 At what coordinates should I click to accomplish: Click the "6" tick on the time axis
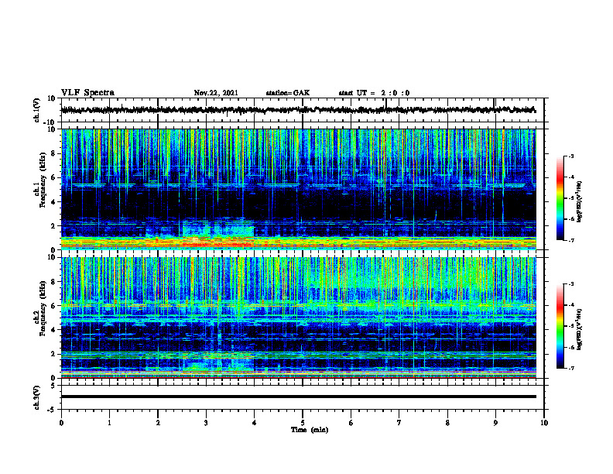(x=351, y=423)
